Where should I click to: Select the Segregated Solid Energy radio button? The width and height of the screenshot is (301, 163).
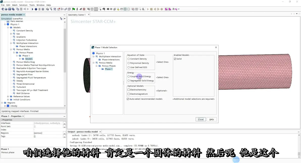tap(129, 81)
